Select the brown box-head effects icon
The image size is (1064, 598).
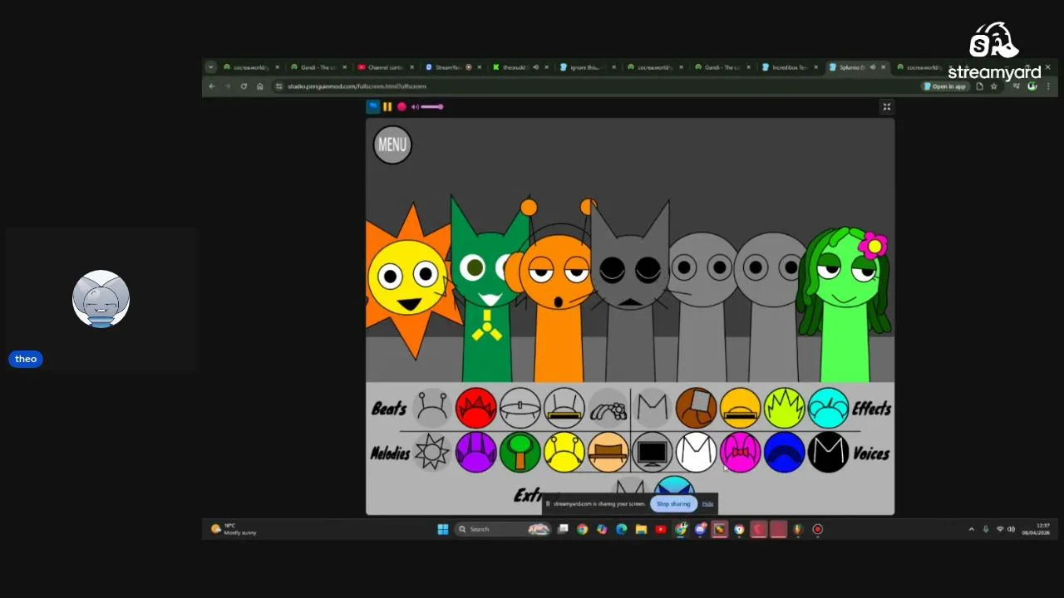point(697,408)
